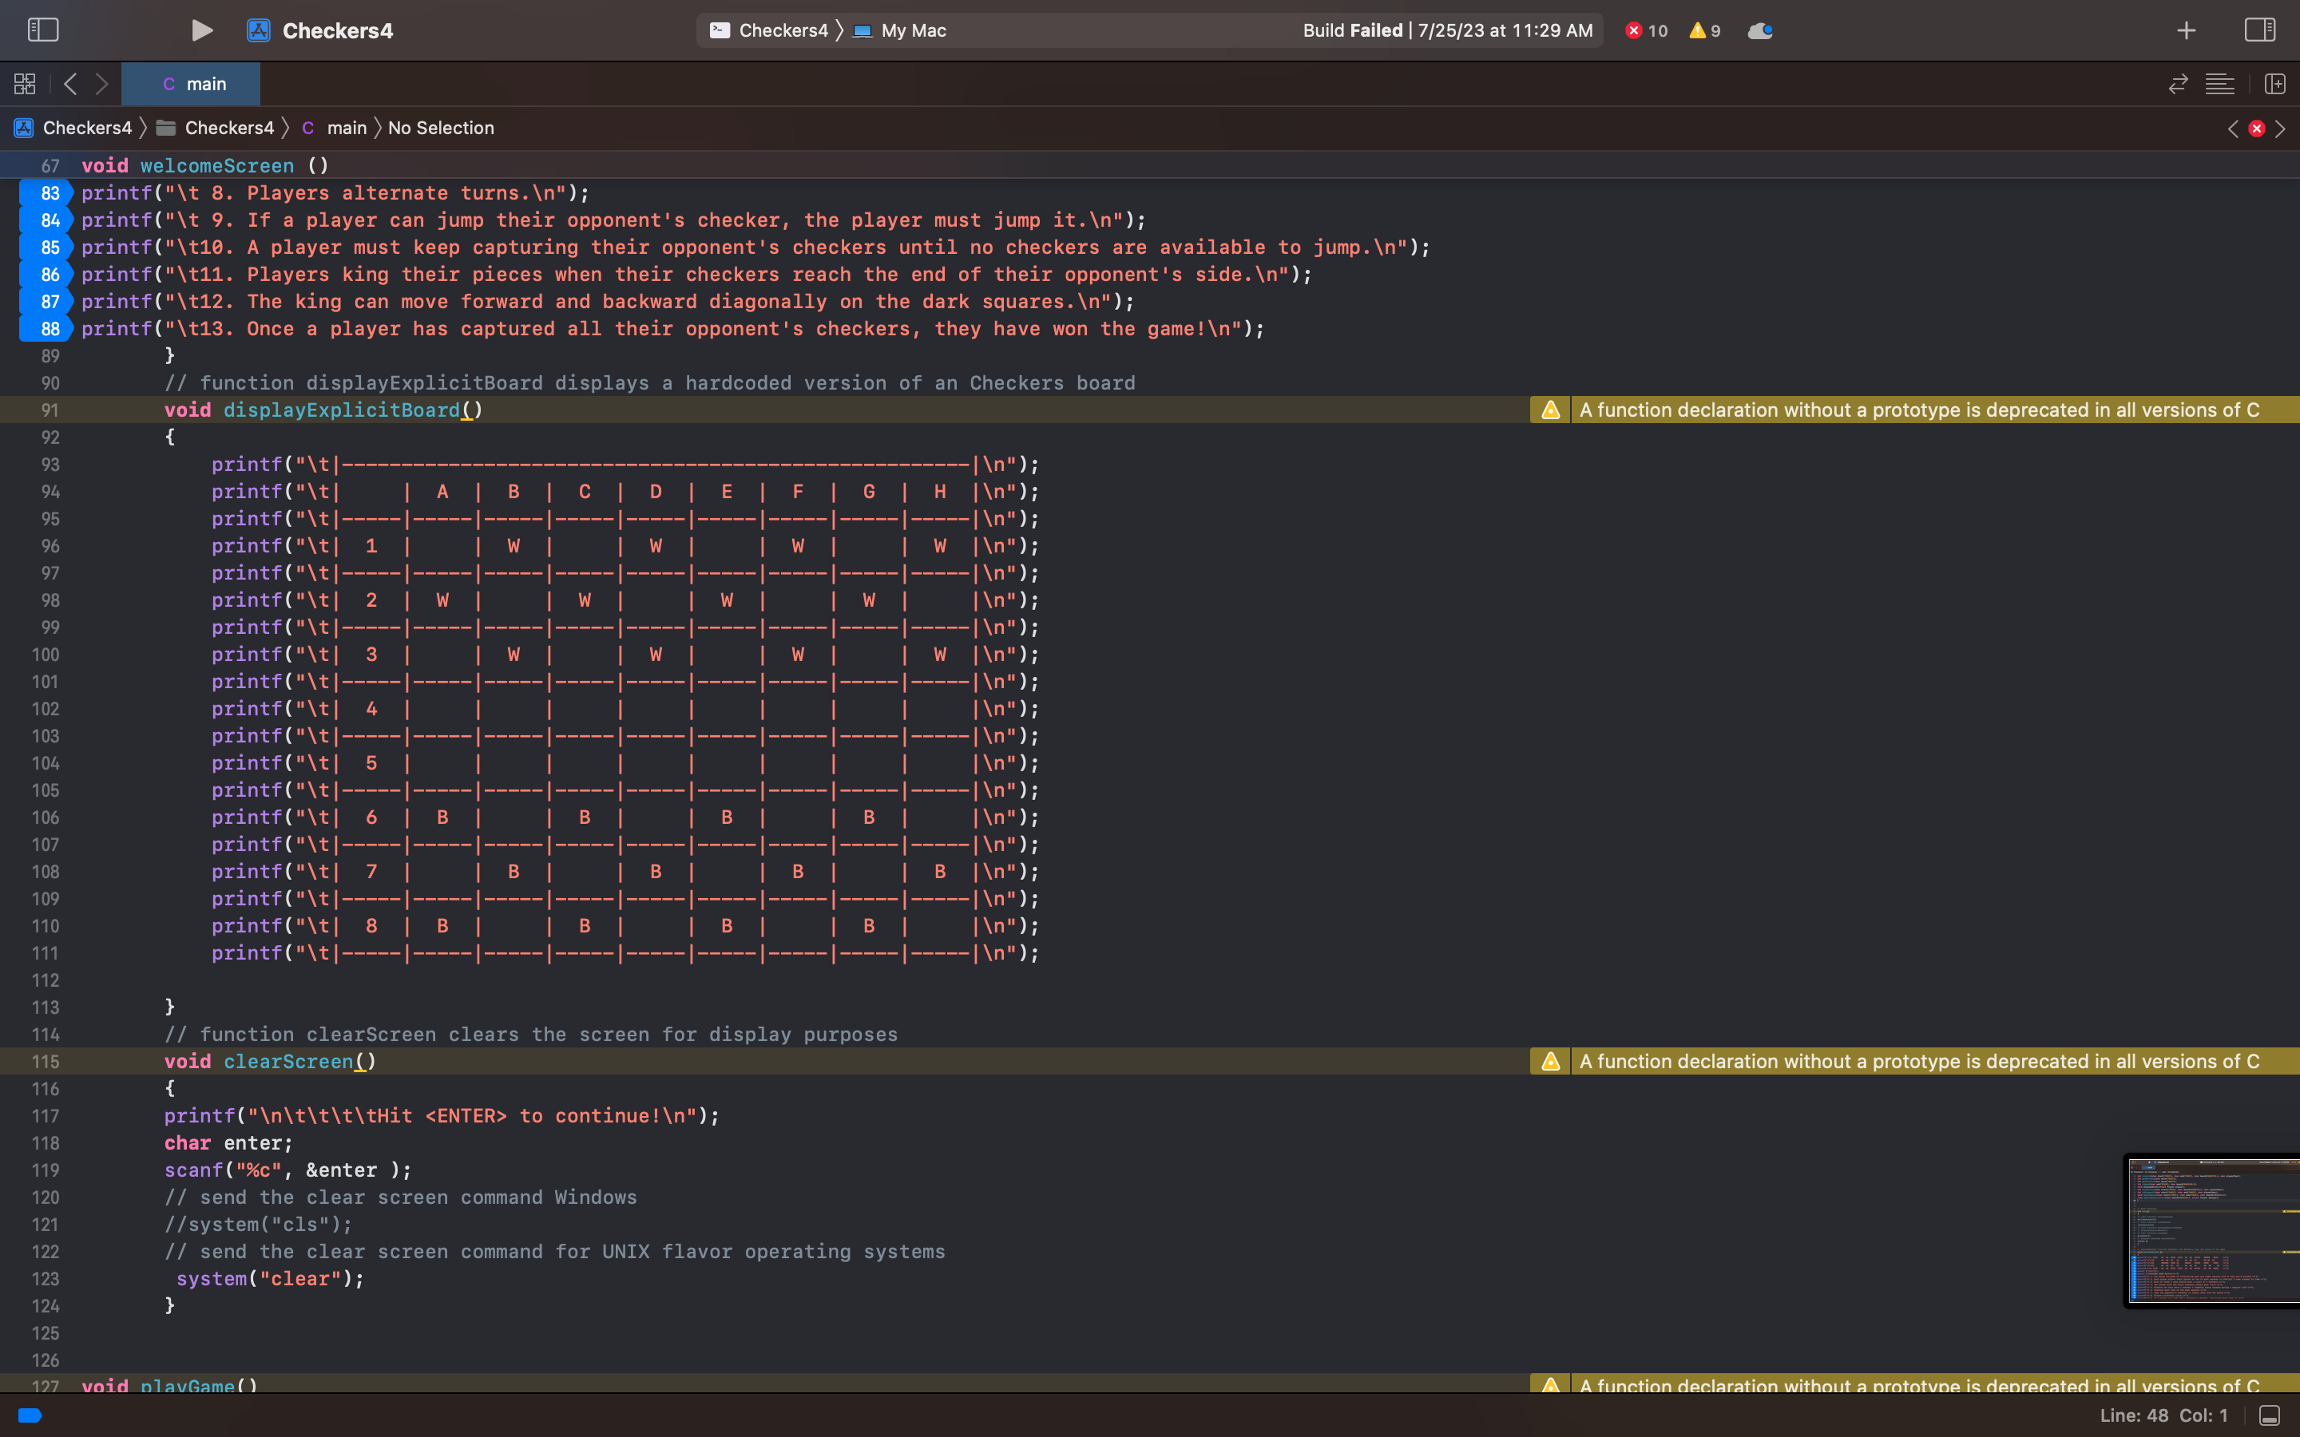Open the Checkers4 scheme selector
Screen dimensions: 2300x1437
tap(783, 30)
